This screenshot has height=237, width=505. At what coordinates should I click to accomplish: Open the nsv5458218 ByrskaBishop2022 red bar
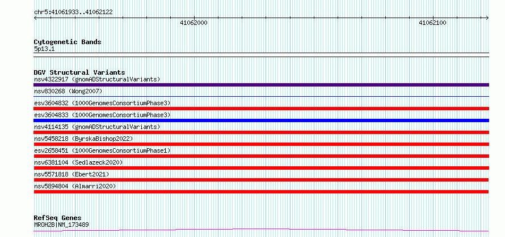point(261,144)
